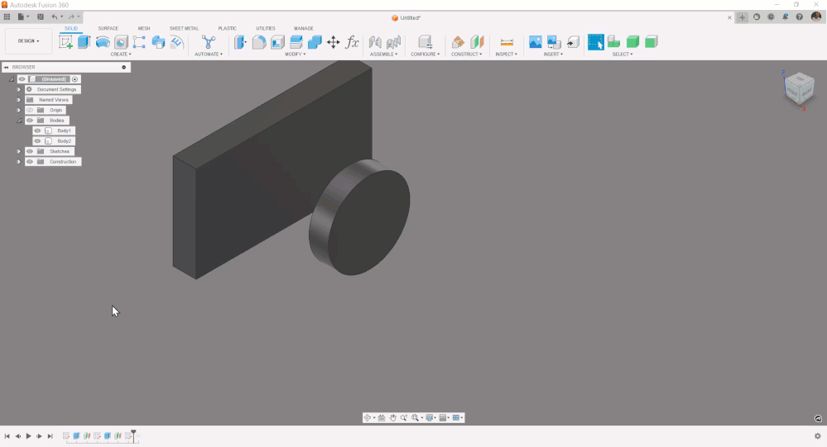Open the INSPECT dropdown menu
Viewport: 827px width, 447px height.
(x=507, y=55)
